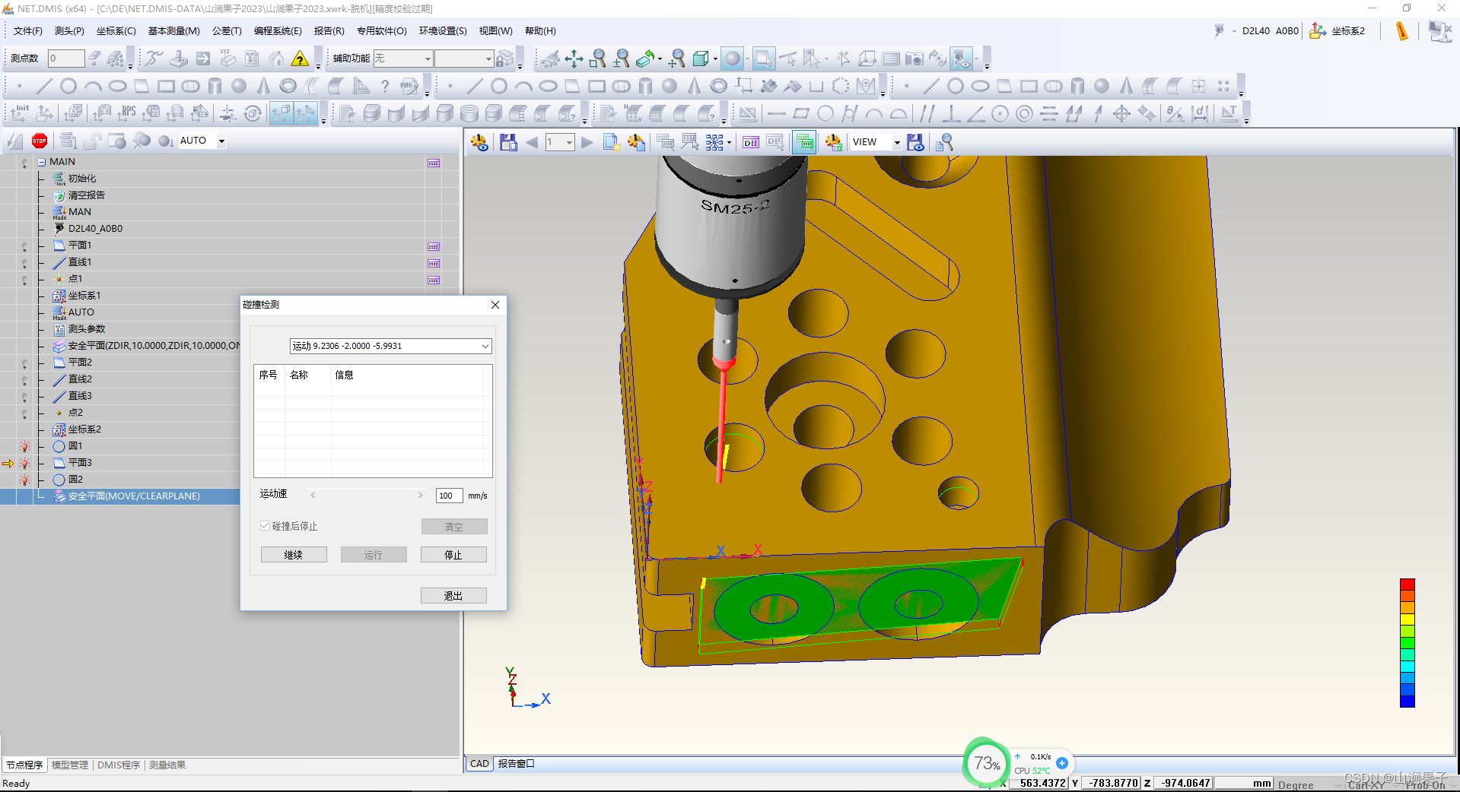Click the 运行 button
The height and width of the screenshot is (792, 1460).
(x=374, y=555)
